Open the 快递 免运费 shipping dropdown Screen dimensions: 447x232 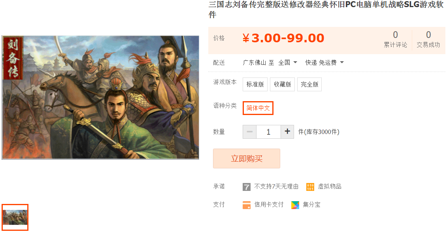324,62
